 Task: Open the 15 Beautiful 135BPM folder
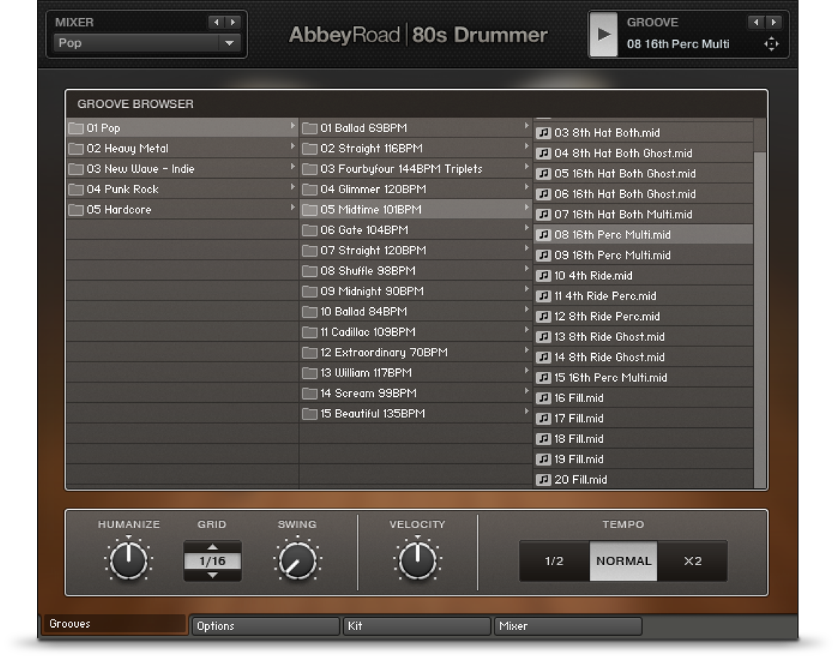[x=415, y=413]
